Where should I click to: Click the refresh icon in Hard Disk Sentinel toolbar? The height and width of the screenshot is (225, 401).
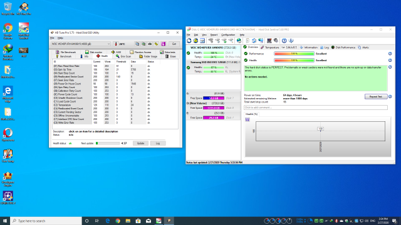click(189, 41)
